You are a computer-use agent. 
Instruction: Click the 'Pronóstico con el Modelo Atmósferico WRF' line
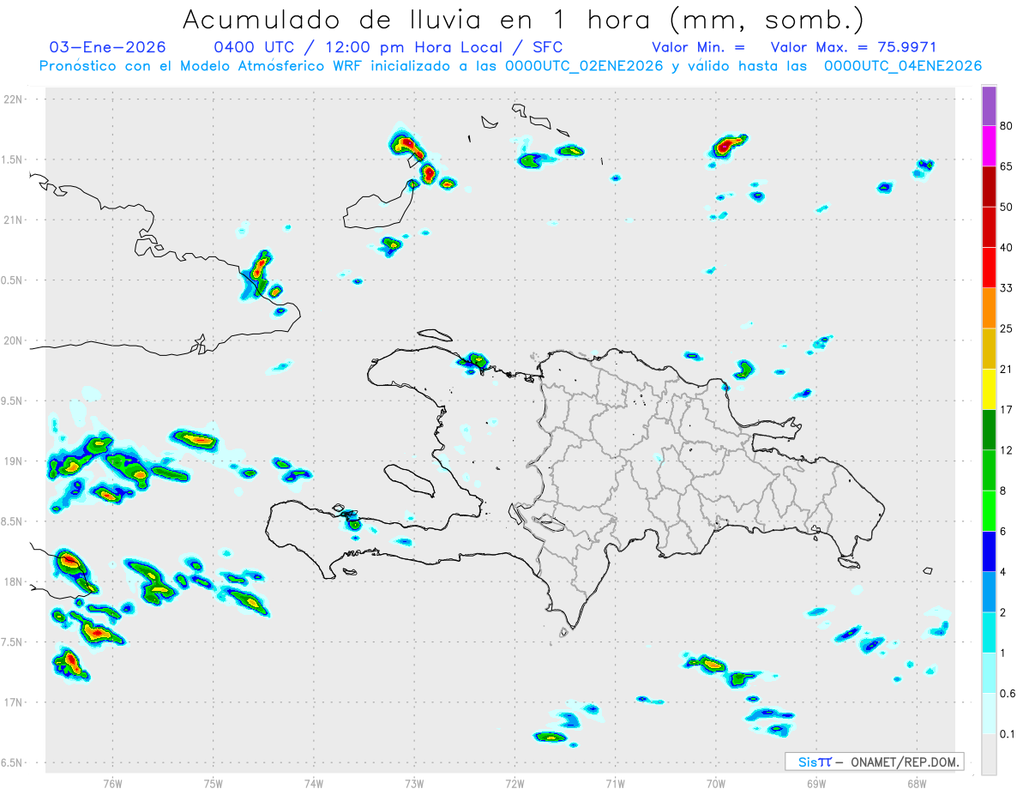tap(510, 66)
